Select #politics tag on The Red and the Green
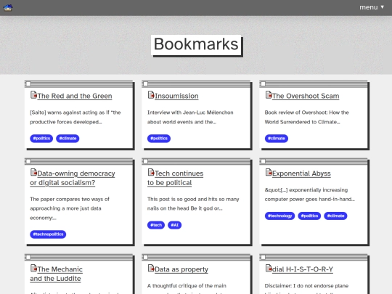This screenshot has height=294, width=392. click(x=41, y=139)
